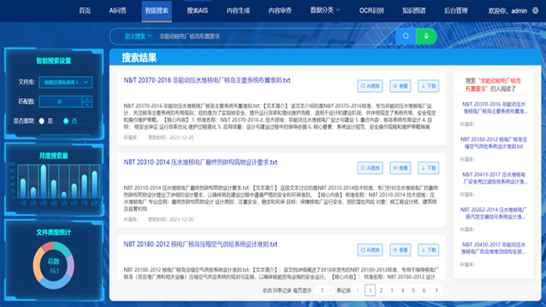Go to the 首页 tab
The width and height of the screenshot is (546, 307).
click(x=85, y=11)
